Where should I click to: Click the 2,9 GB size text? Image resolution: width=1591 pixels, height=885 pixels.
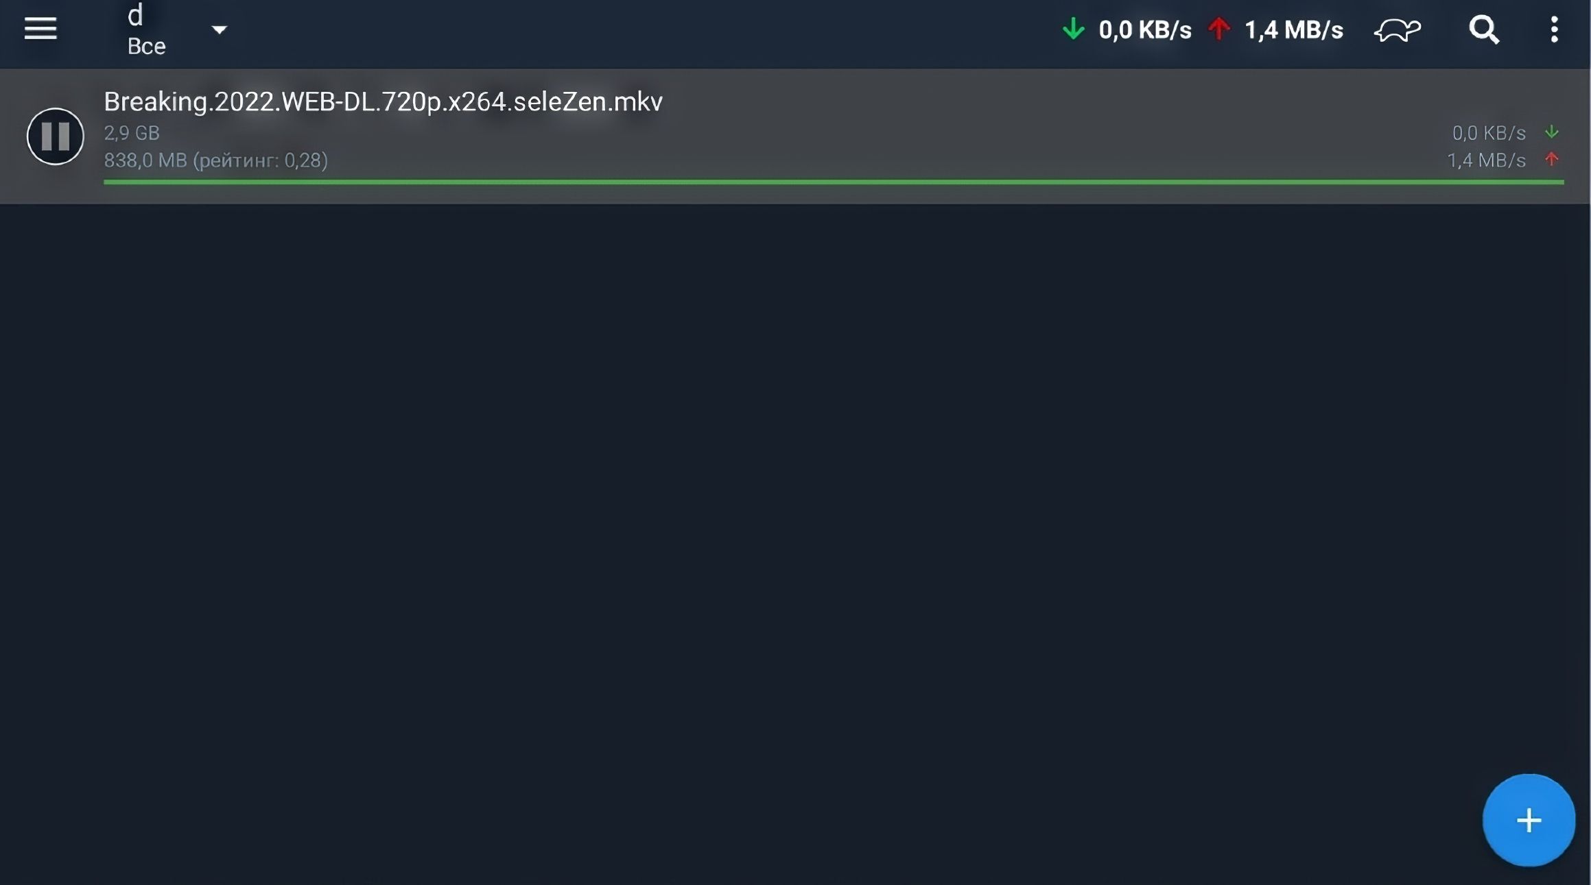pos(132,132)
